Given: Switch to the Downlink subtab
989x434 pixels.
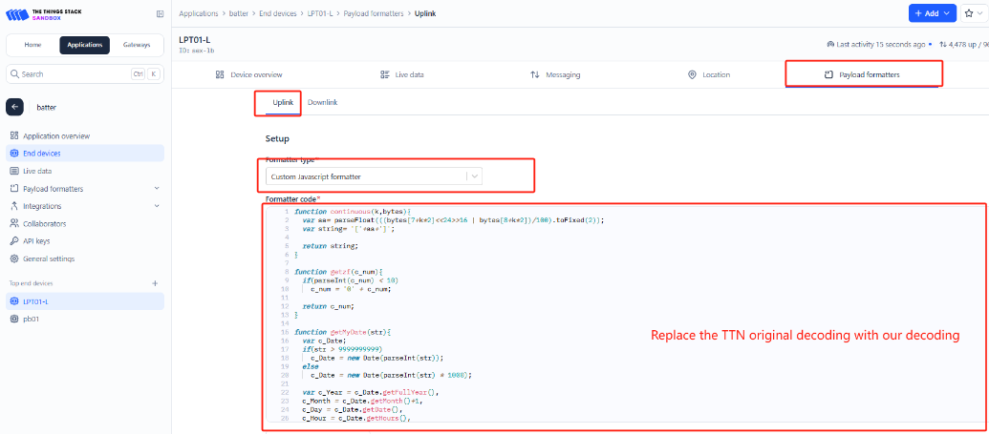Looking at the screenshot, I should [322, 102].
